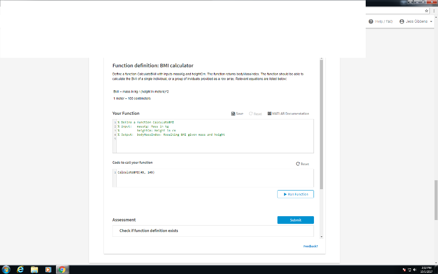Click the browser page vertical scrollbar thumb
438x274 pixels.
[436, 200]
